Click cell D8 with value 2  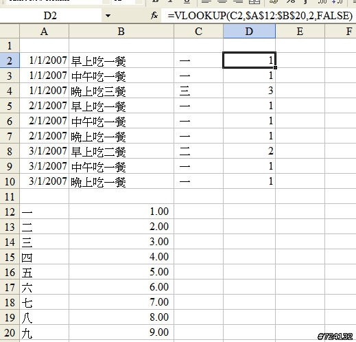(249, 151)
